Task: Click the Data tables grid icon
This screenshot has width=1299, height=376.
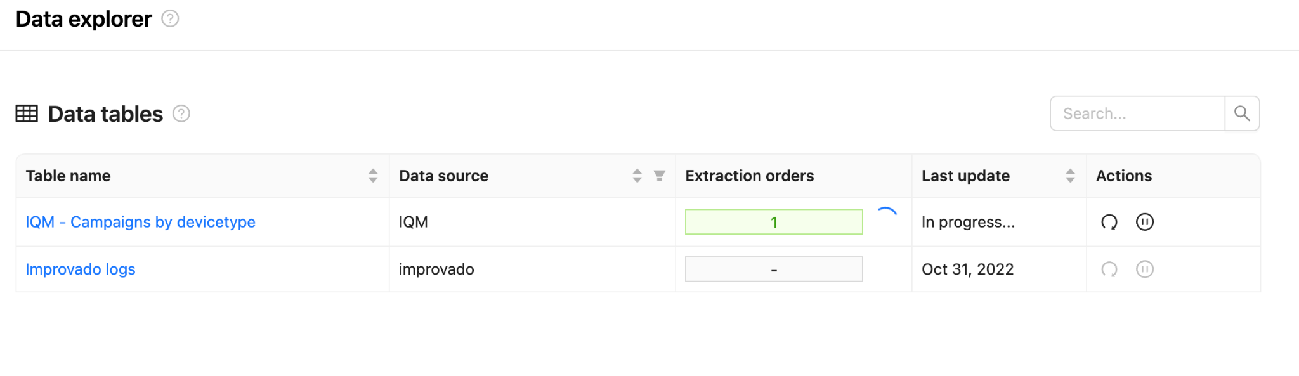Action: (27, 113)
